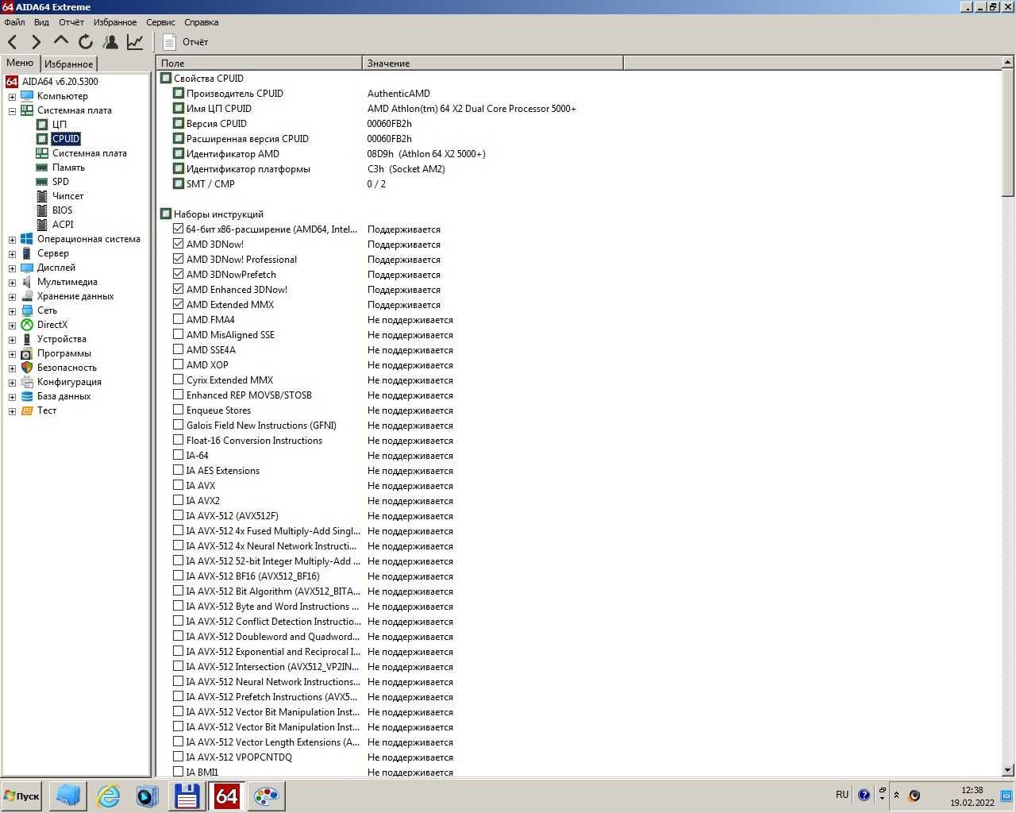Expand the Сеть tree node
1016x813 pixels.
(12, 311)
